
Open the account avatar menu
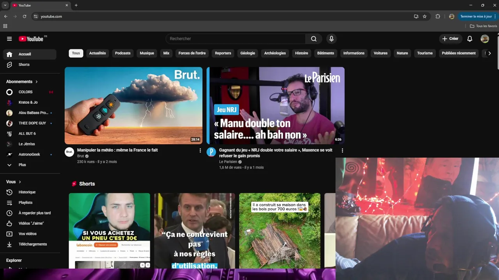pyautogui.click(x=485, y=38)
